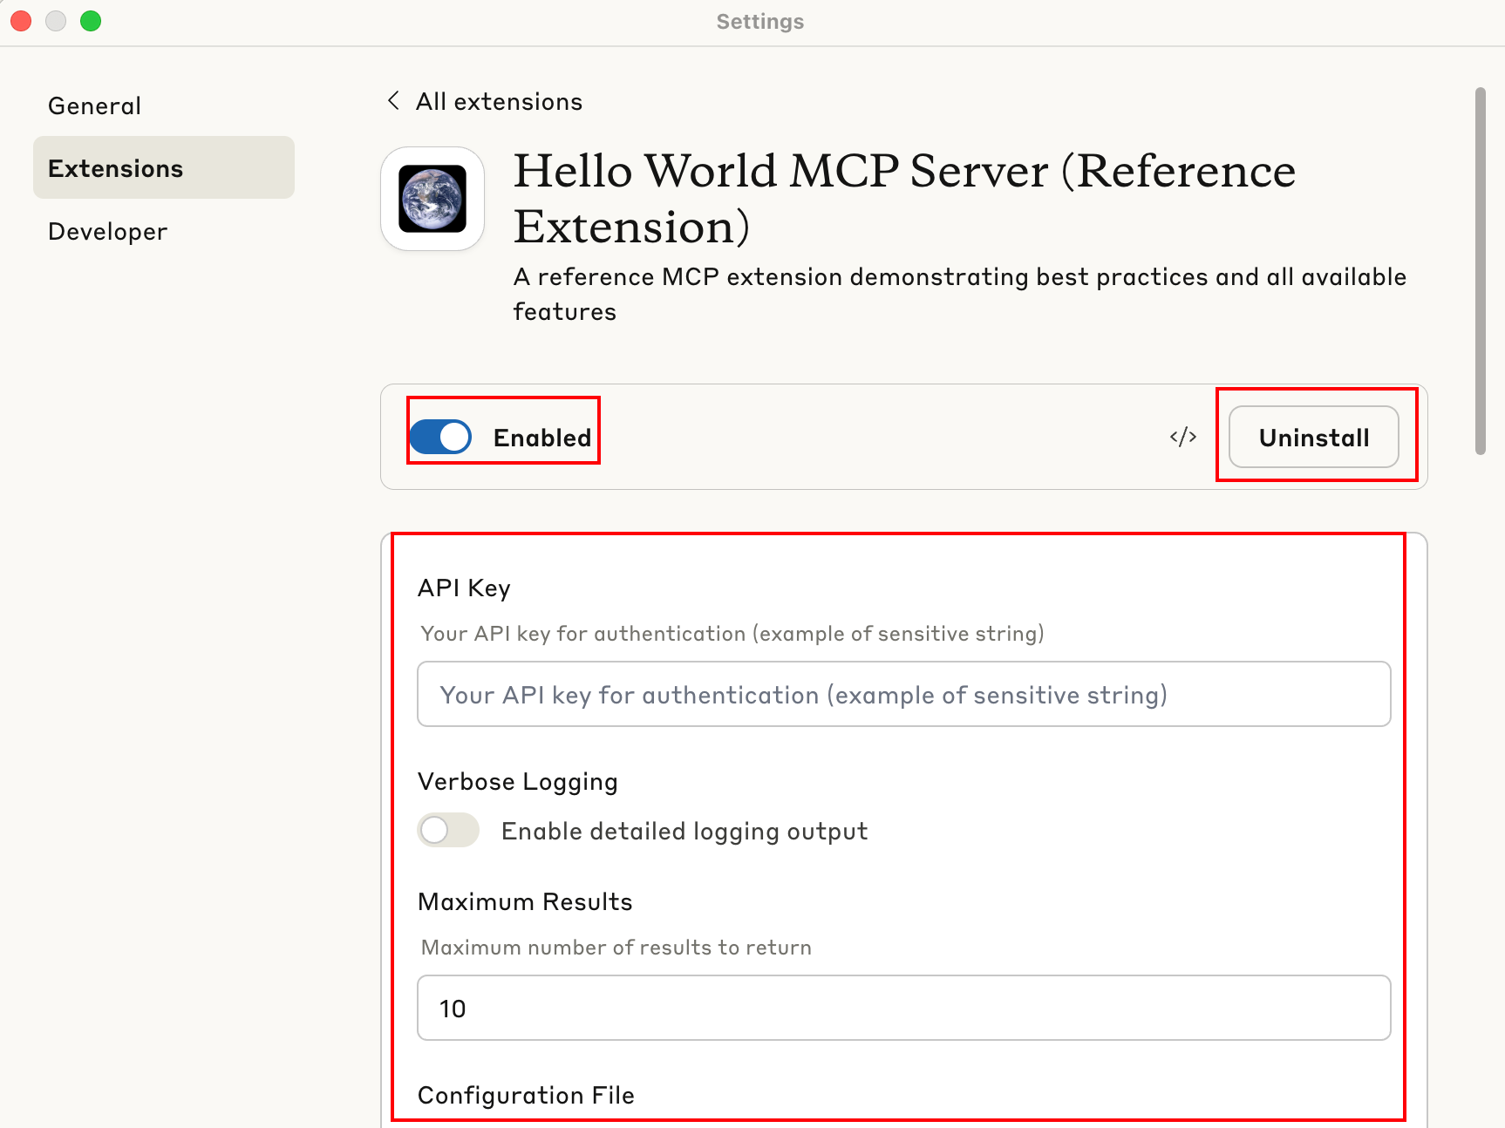The height and width of the screenshot is (1128, 1505).
Task: Uninstall the Hello World MCP Server
Action: coord(1314,437)
